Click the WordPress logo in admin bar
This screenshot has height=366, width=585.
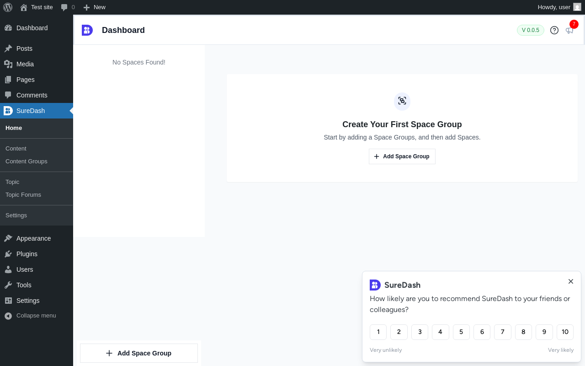click(8, 7)
